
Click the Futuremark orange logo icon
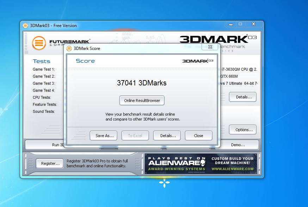[x=39, y=43]
